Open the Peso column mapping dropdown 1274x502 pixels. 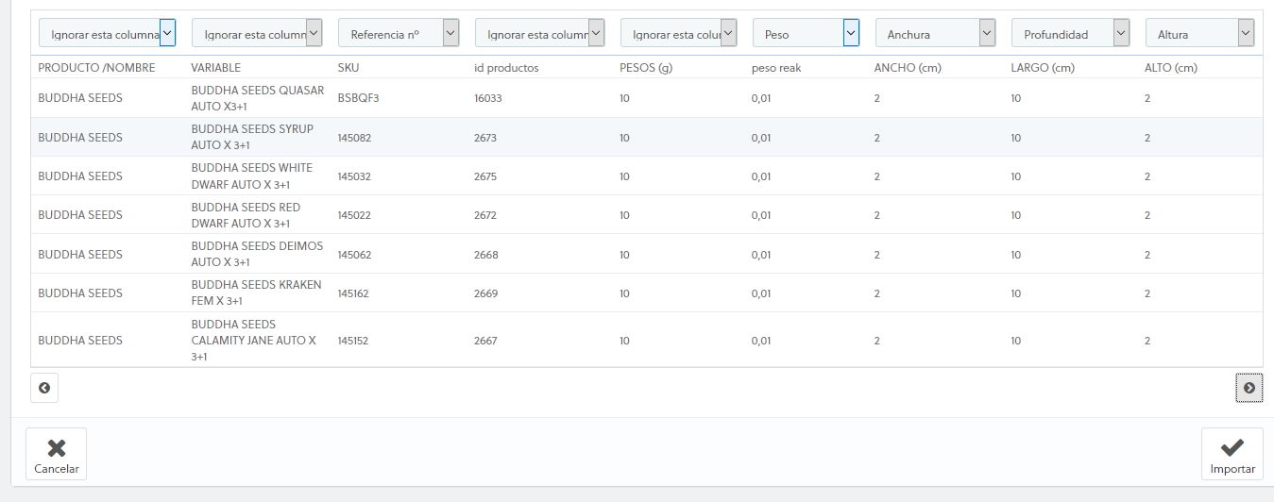806,33
